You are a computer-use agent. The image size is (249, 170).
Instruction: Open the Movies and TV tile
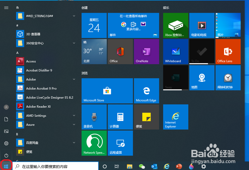coord(202,25)
